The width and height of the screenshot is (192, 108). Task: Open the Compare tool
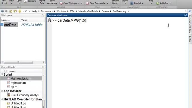tap(30, 1)
